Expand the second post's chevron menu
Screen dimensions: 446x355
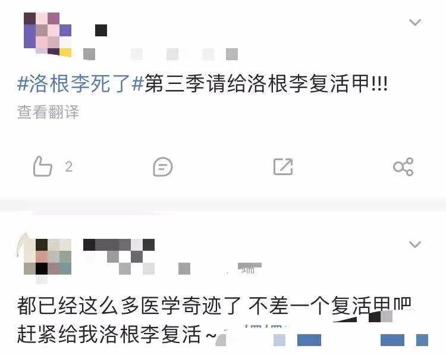[415, 244]
